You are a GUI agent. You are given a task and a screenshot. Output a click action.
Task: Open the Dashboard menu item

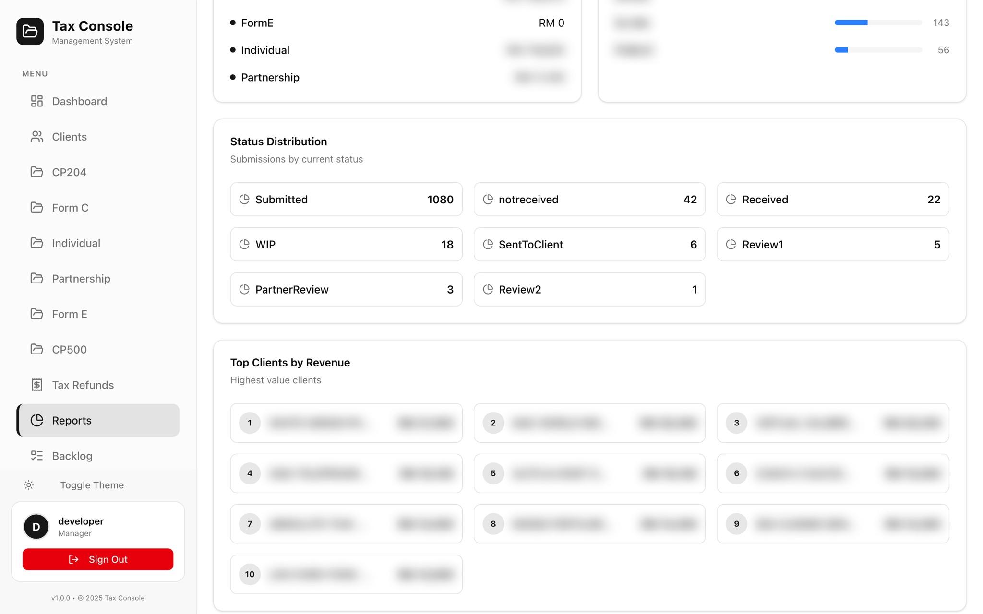[98, 101]
